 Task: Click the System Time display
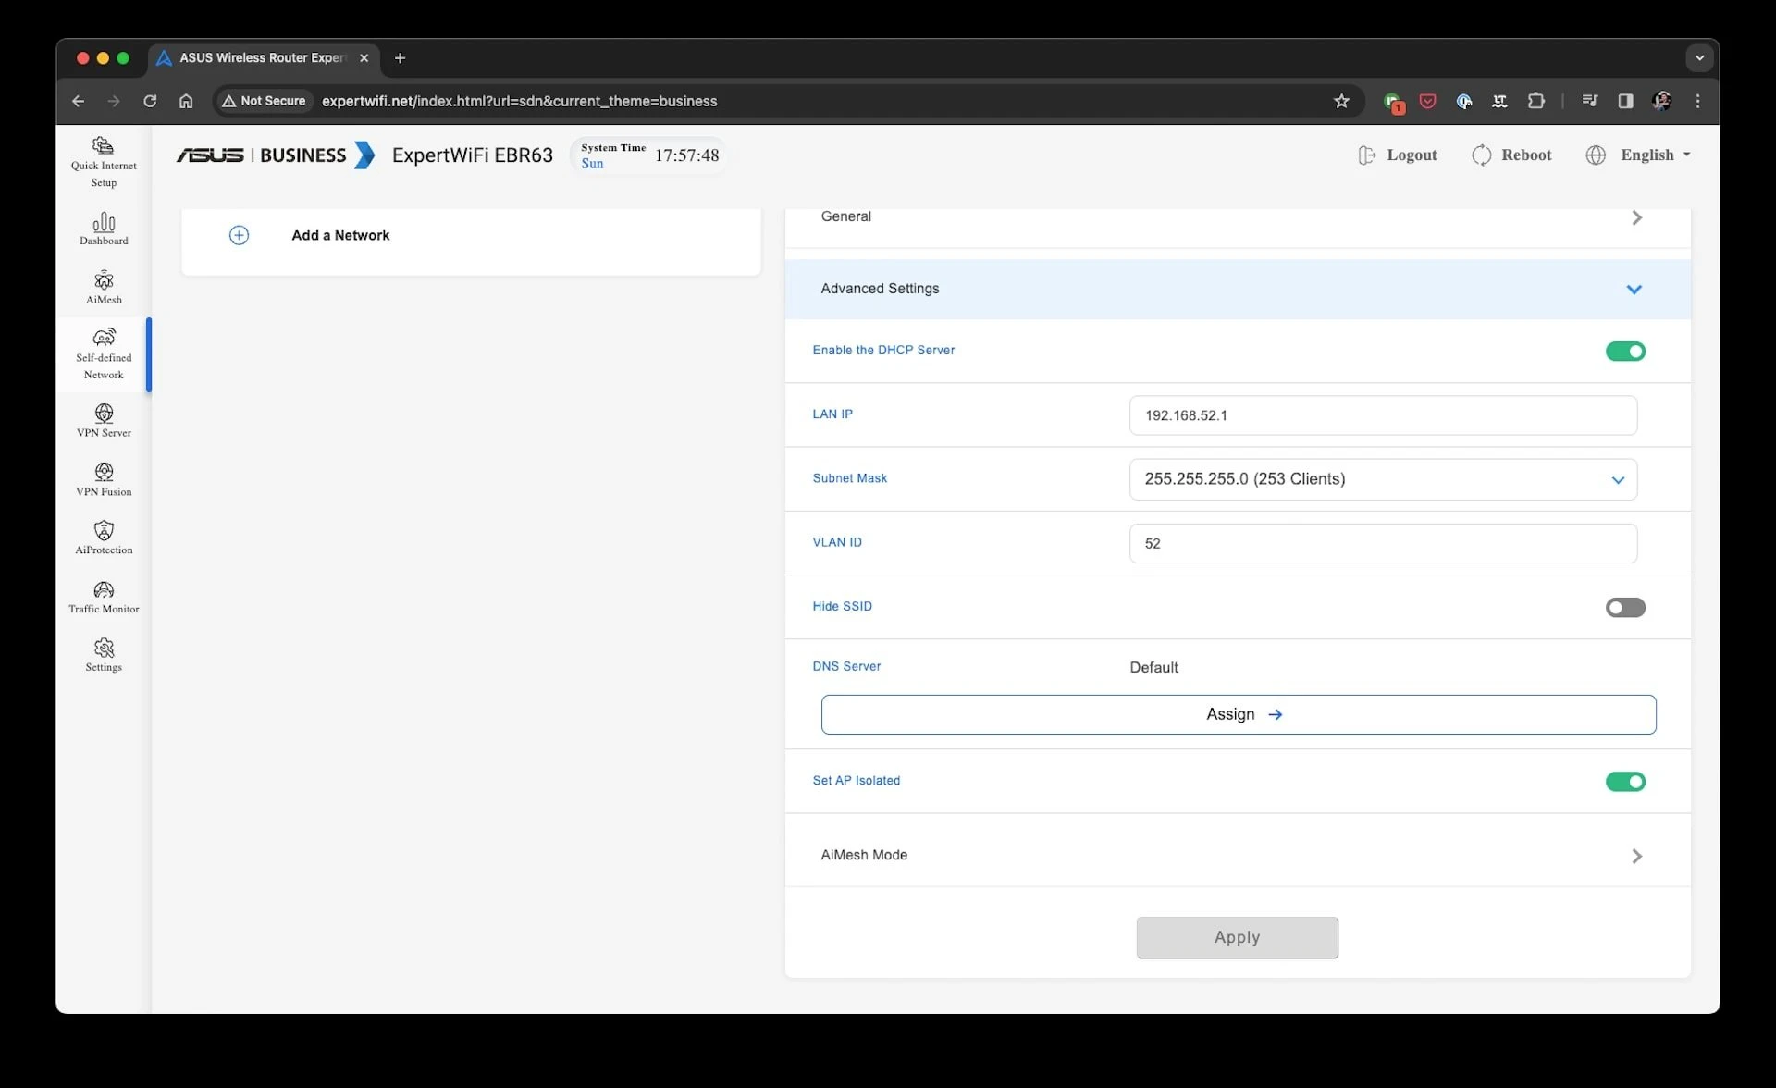pyautogui.click(x=649, y=155)
